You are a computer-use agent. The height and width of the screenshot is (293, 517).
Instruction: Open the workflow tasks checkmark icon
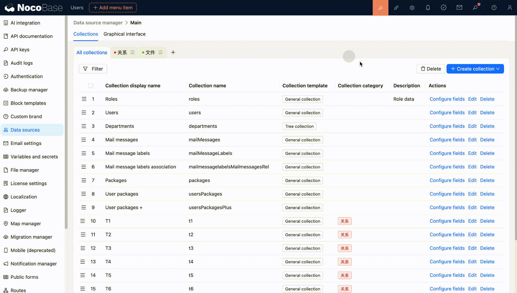click(444, 8)
